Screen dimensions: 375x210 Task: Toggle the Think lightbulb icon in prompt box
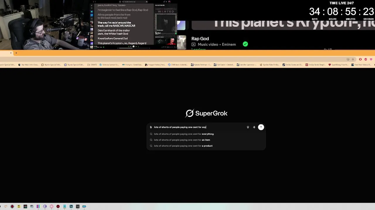(x=248, y=127)
